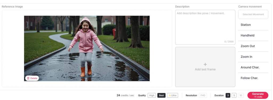
Task: Pick Around Char. camera movement
Action: 253,67
